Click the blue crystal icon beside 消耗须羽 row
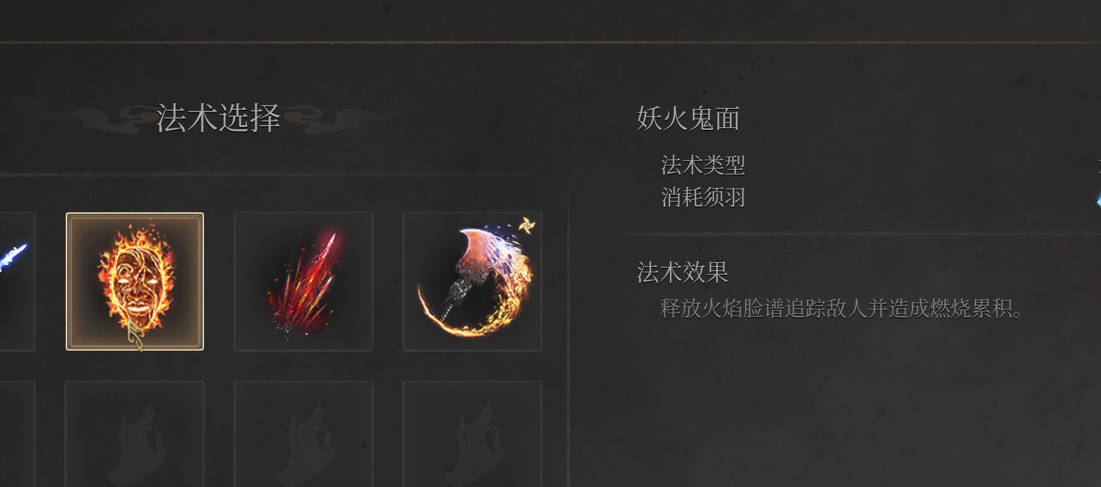The height and width of the screenshot is (487, 1101). [1099, 200]
